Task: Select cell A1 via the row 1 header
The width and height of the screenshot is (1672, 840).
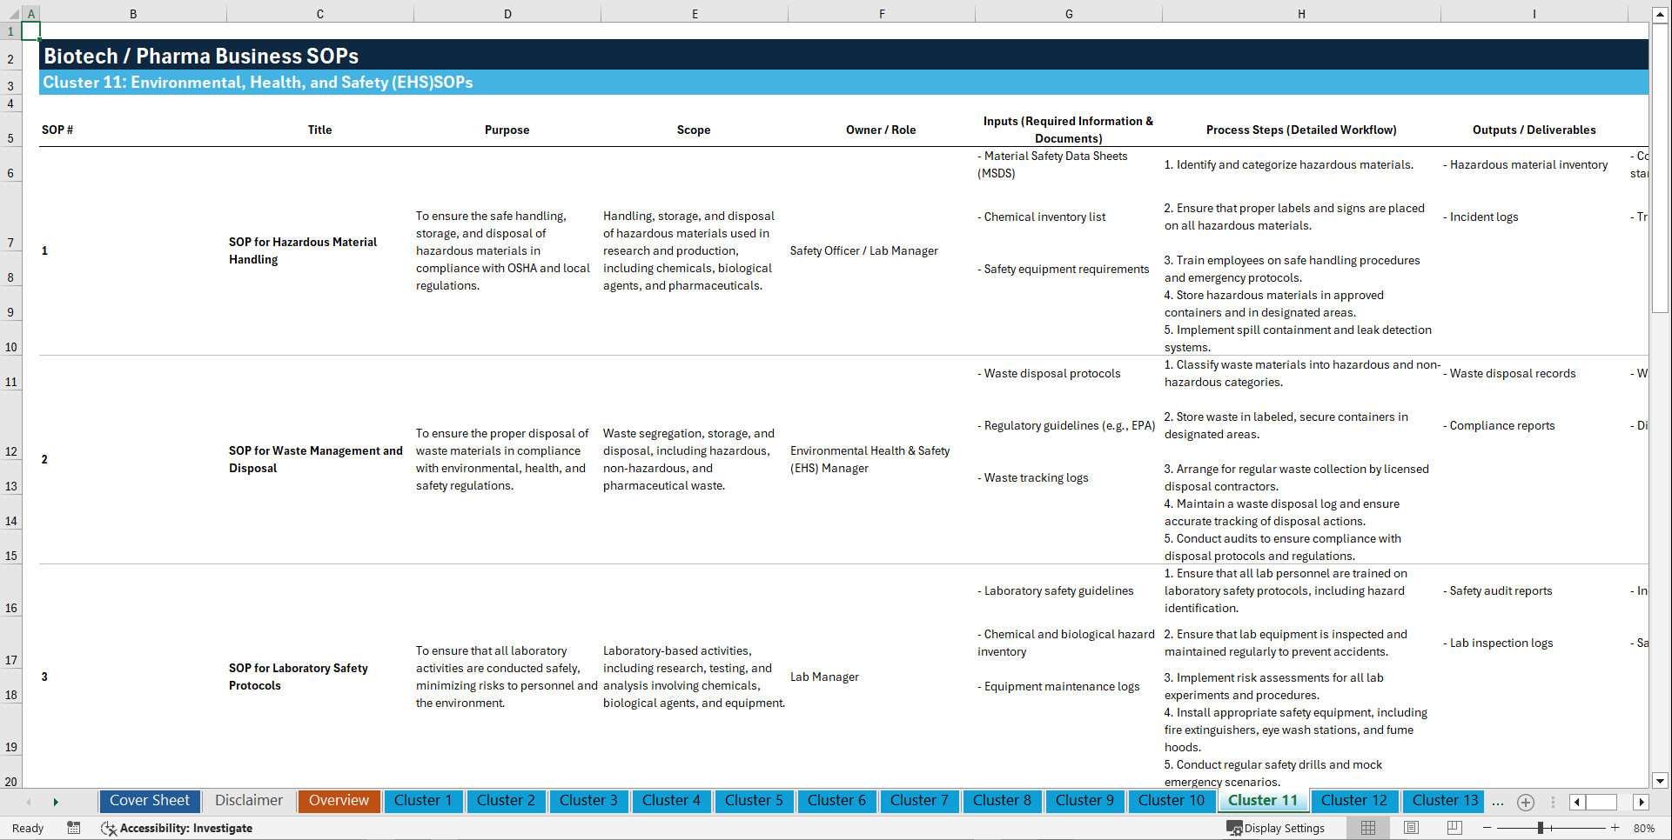Action: coord(10,31)
